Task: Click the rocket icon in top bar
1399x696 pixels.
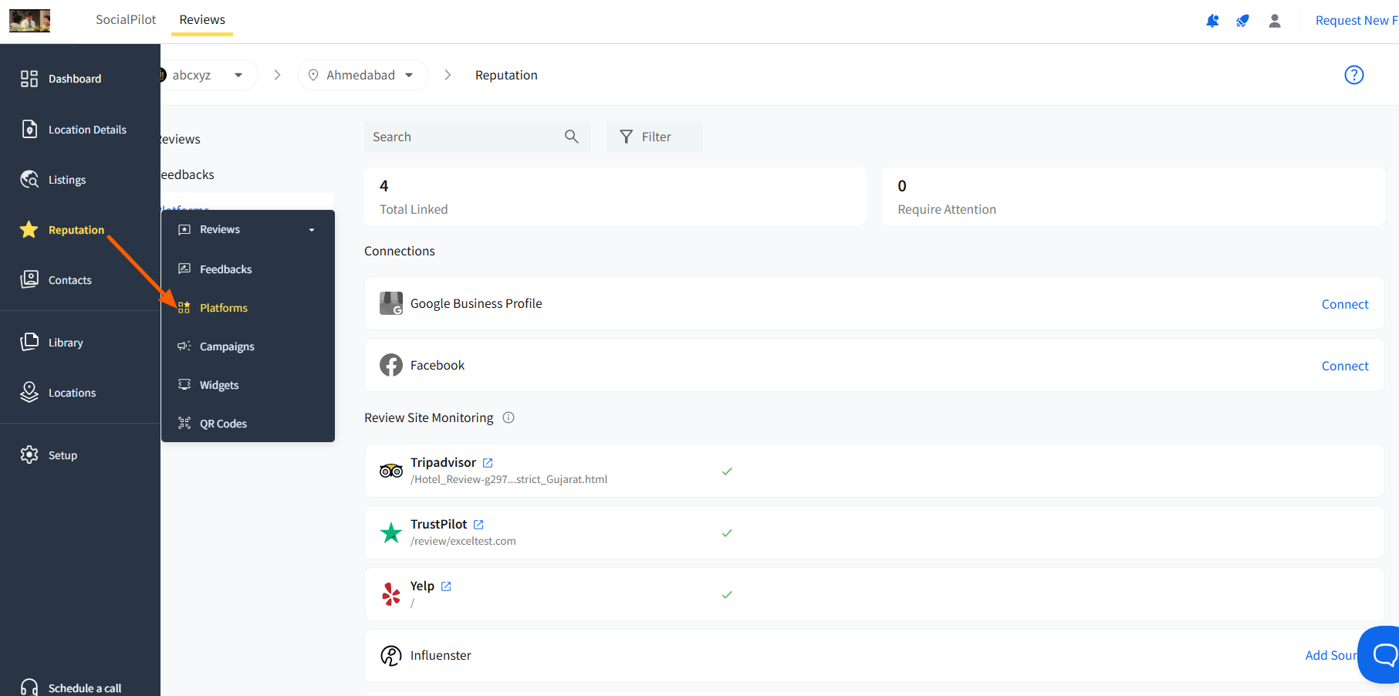Action: [1242, 21]
